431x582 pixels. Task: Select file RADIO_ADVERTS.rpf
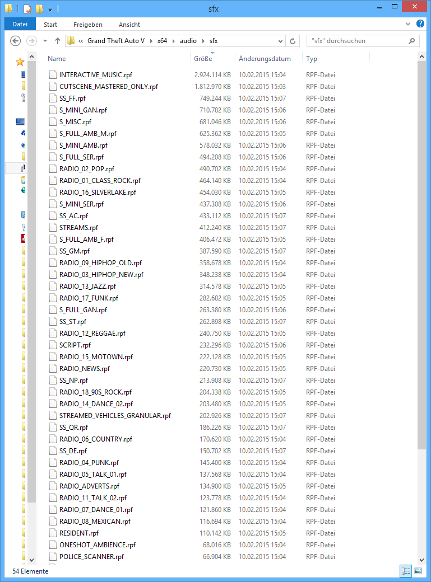click(89, 486)
